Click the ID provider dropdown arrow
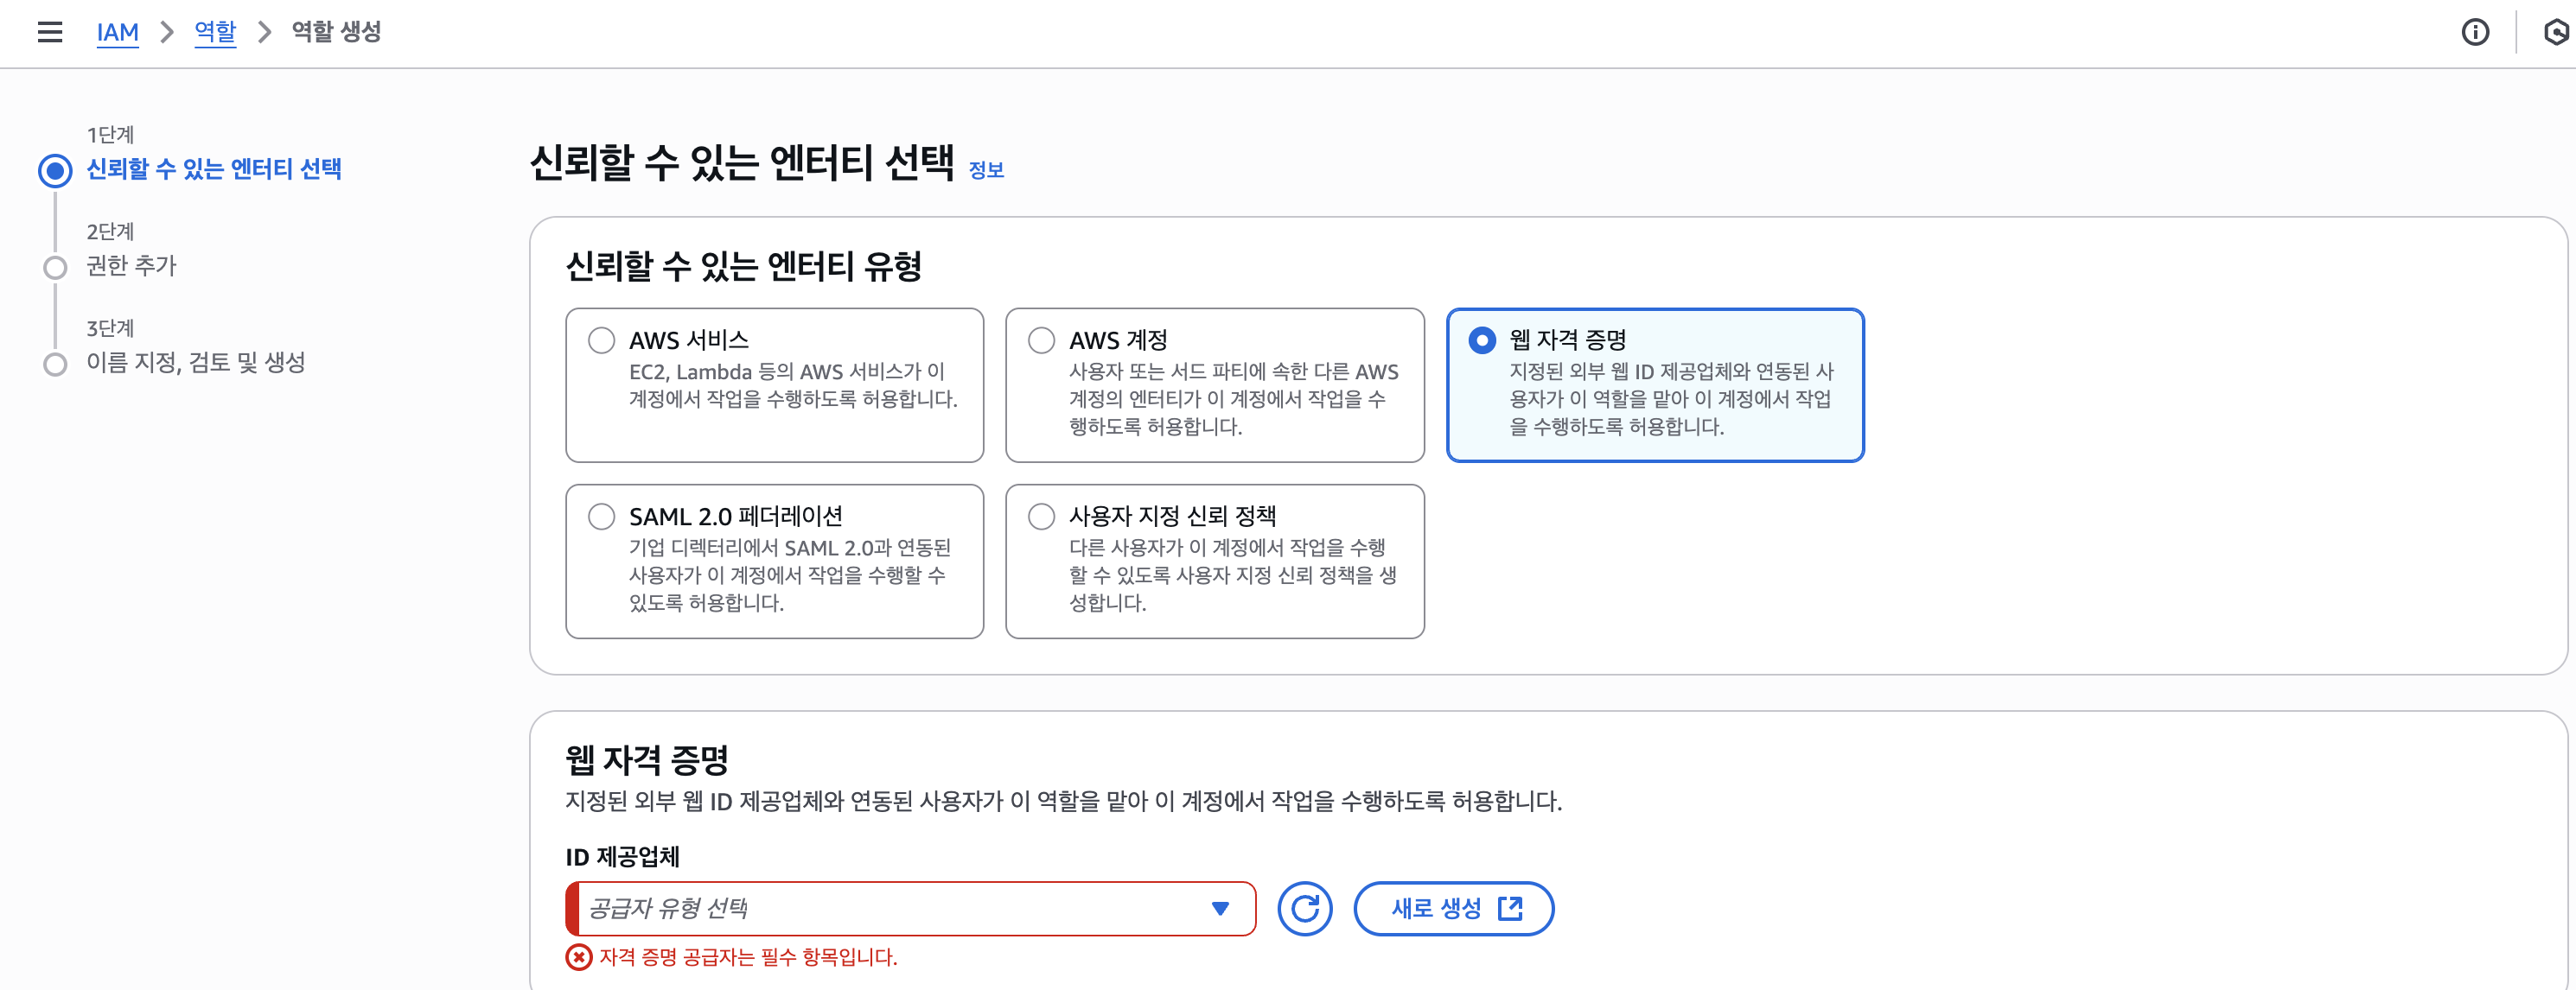 (x=1220, y=908)
